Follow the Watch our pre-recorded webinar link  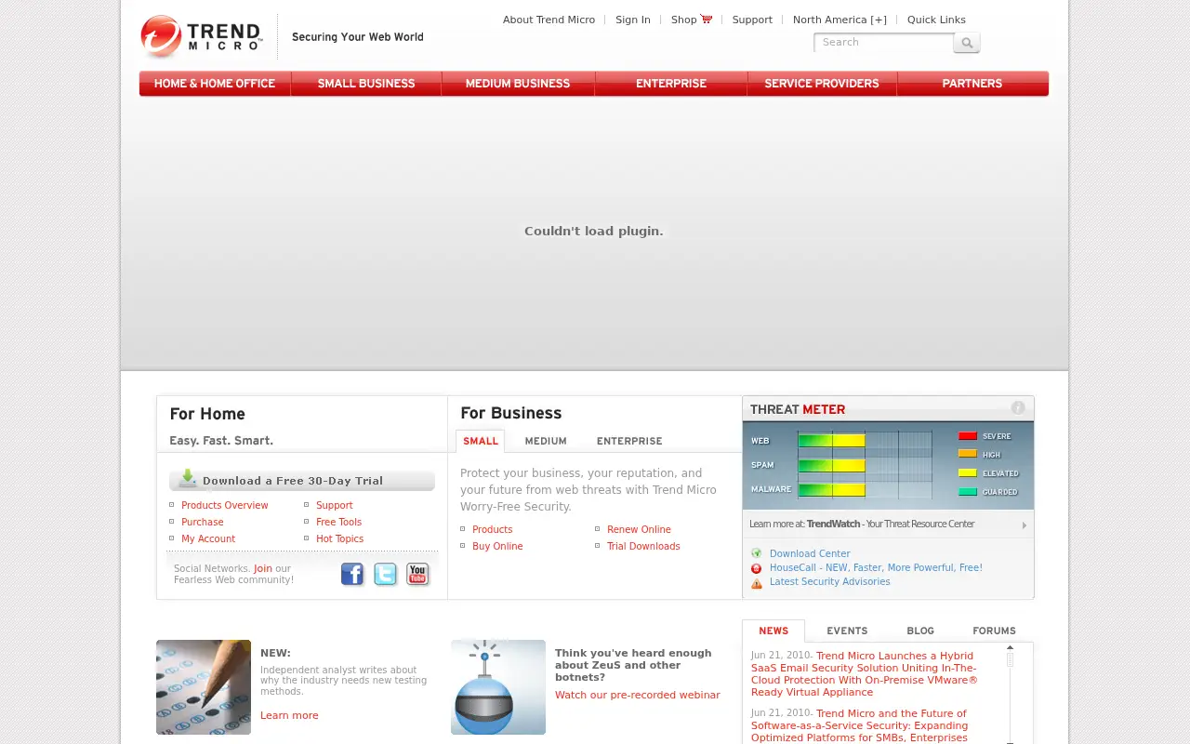coord(638,695)
